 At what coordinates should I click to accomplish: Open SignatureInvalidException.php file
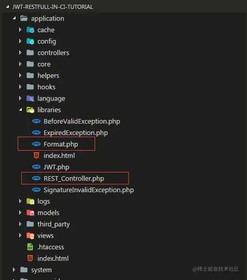tap(89, 190)
